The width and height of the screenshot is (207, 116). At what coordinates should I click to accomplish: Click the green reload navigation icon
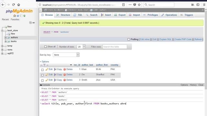[x=24, y=16]
